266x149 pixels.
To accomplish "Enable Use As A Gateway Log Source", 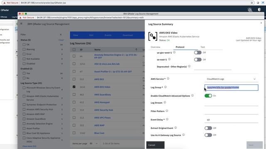I will 208,135.
